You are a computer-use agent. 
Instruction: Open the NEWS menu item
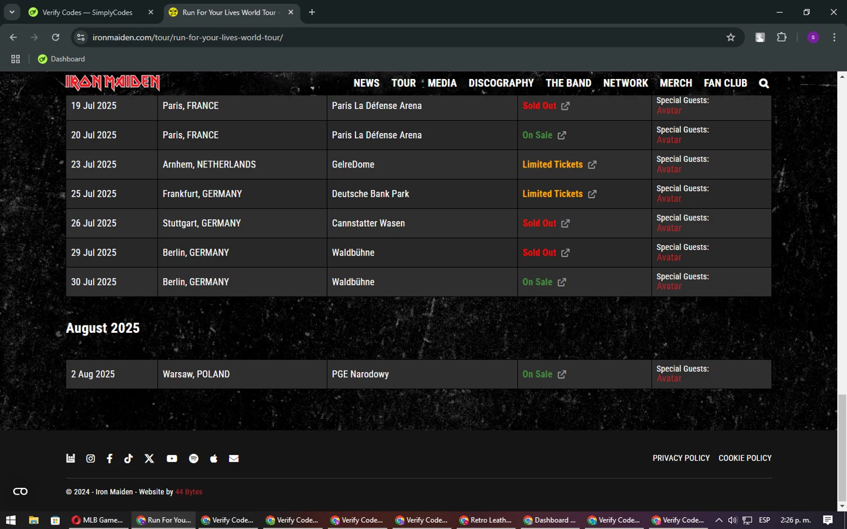pos(366,83)
